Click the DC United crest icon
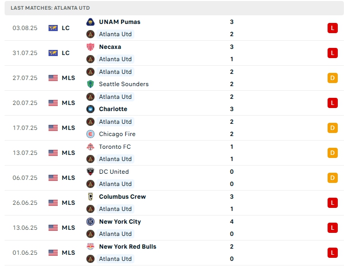Screen dimensions: 348x267 pos(90,172)
